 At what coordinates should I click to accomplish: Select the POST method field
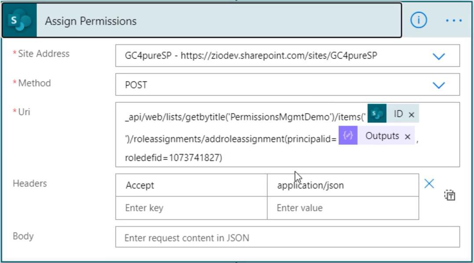pos(288,85)
